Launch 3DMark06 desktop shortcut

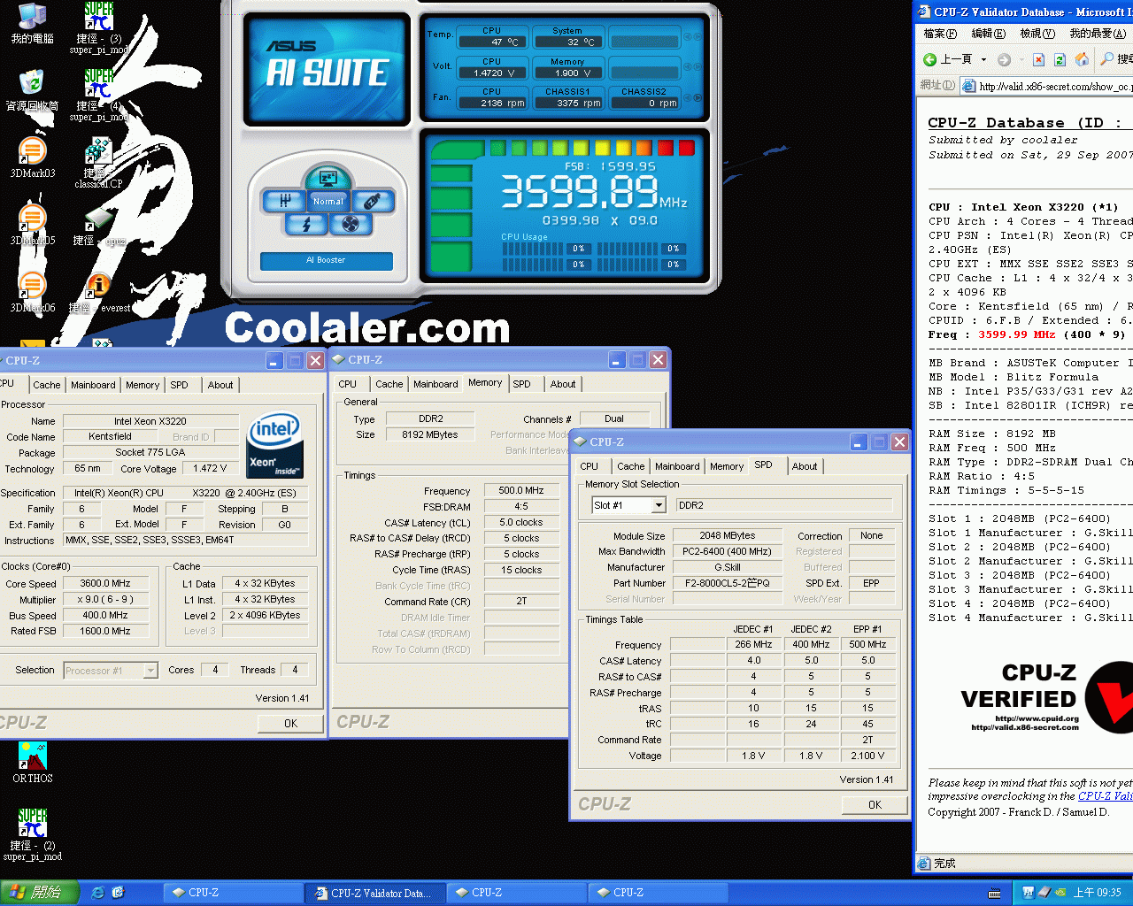click(x=33, y=293)
